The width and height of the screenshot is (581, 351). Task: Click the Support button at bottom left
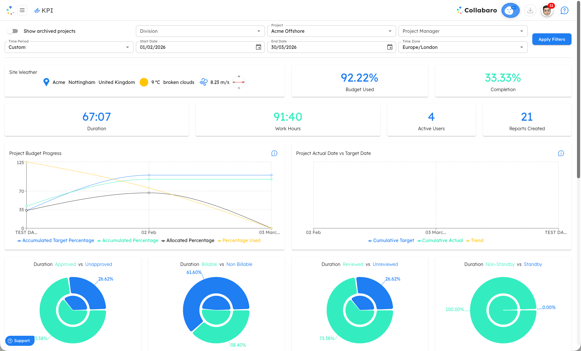coord(19,341)
